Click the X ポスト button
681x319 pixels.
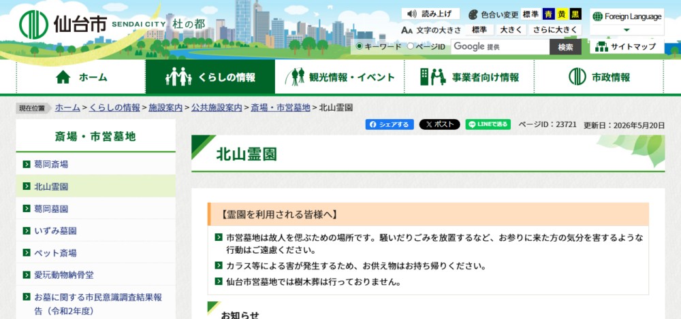(439, 124)
